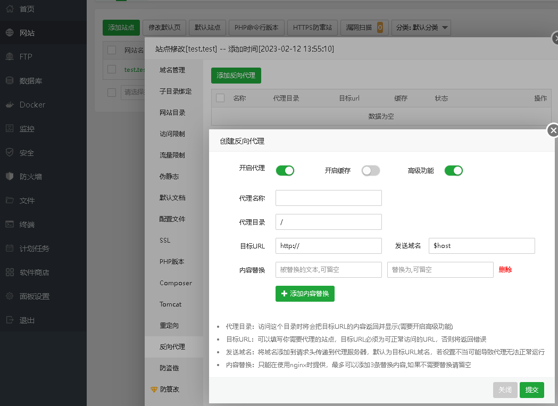This screenshot has height=406, width=558.
Task: Switch to the 网站目录 tab
Action: (172, 112)
